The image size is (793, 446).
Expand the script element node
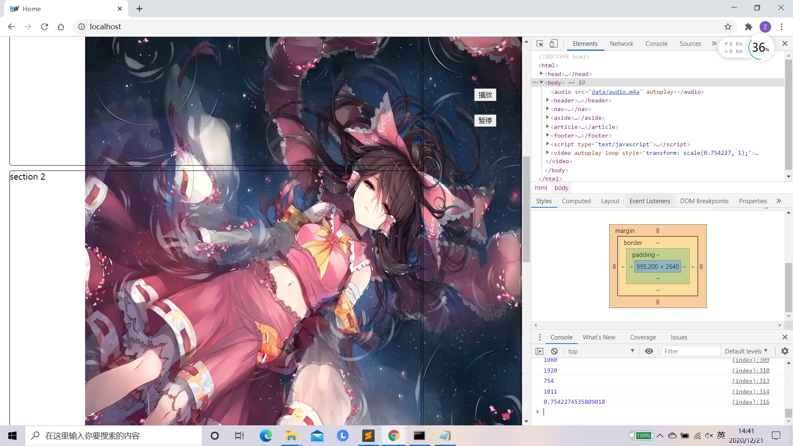click(547, 144)
